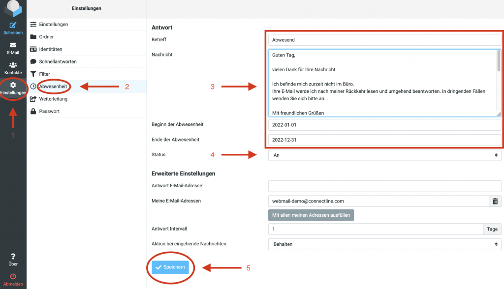Screen dimensions: 504x289
Task: Delete webmail-demo address with trash icon
Action: [x=495, y=202]
